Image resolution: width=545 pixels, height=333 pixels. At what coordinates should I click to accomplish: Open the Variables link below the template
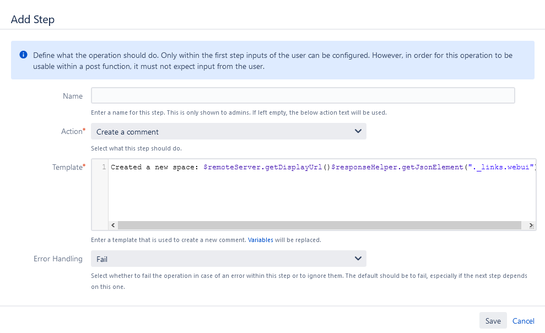click(260, 240)
